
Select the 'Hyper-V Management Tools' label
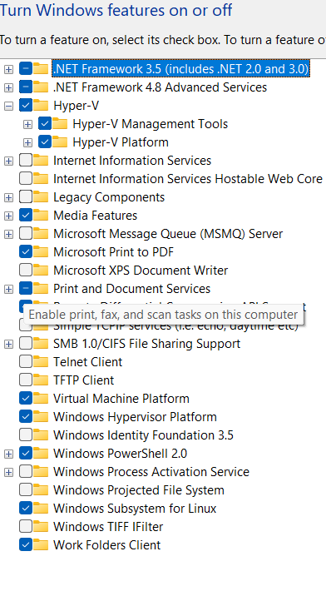click(x=150, y=124)
